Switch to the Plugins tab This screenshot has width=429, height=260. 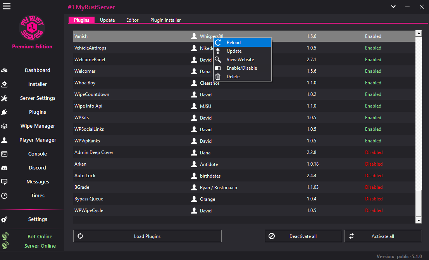pos(81,20)
